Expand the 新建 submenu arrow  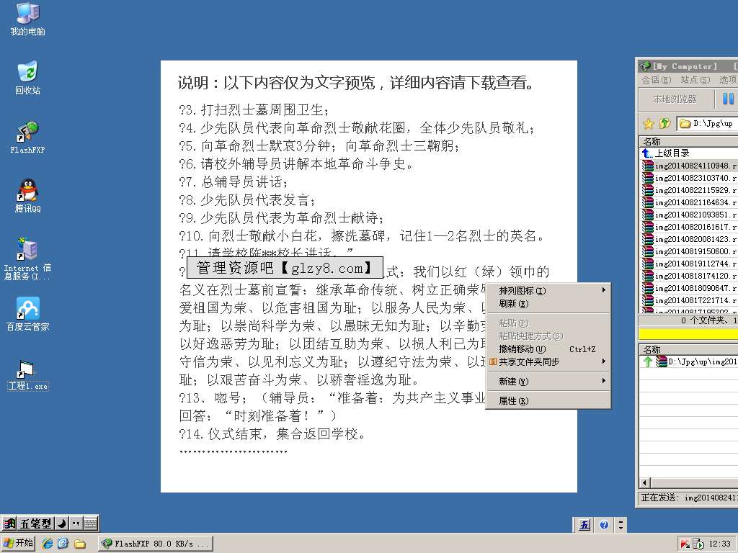(603, 381)
